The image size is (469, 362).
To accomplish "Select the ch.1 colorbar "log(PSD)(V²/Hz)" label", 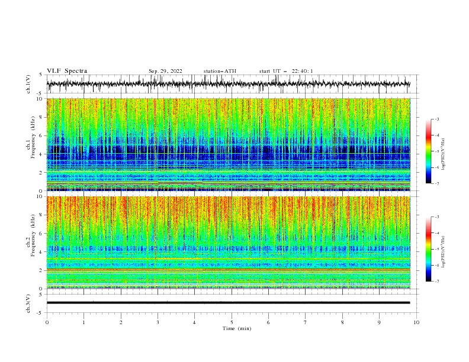I will [x=444, y=154].
